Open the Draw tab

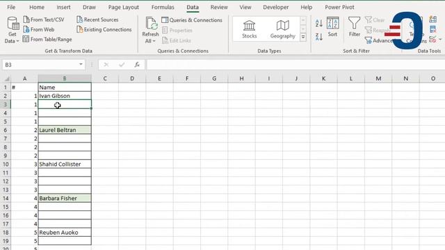click(x=89, y=7)
